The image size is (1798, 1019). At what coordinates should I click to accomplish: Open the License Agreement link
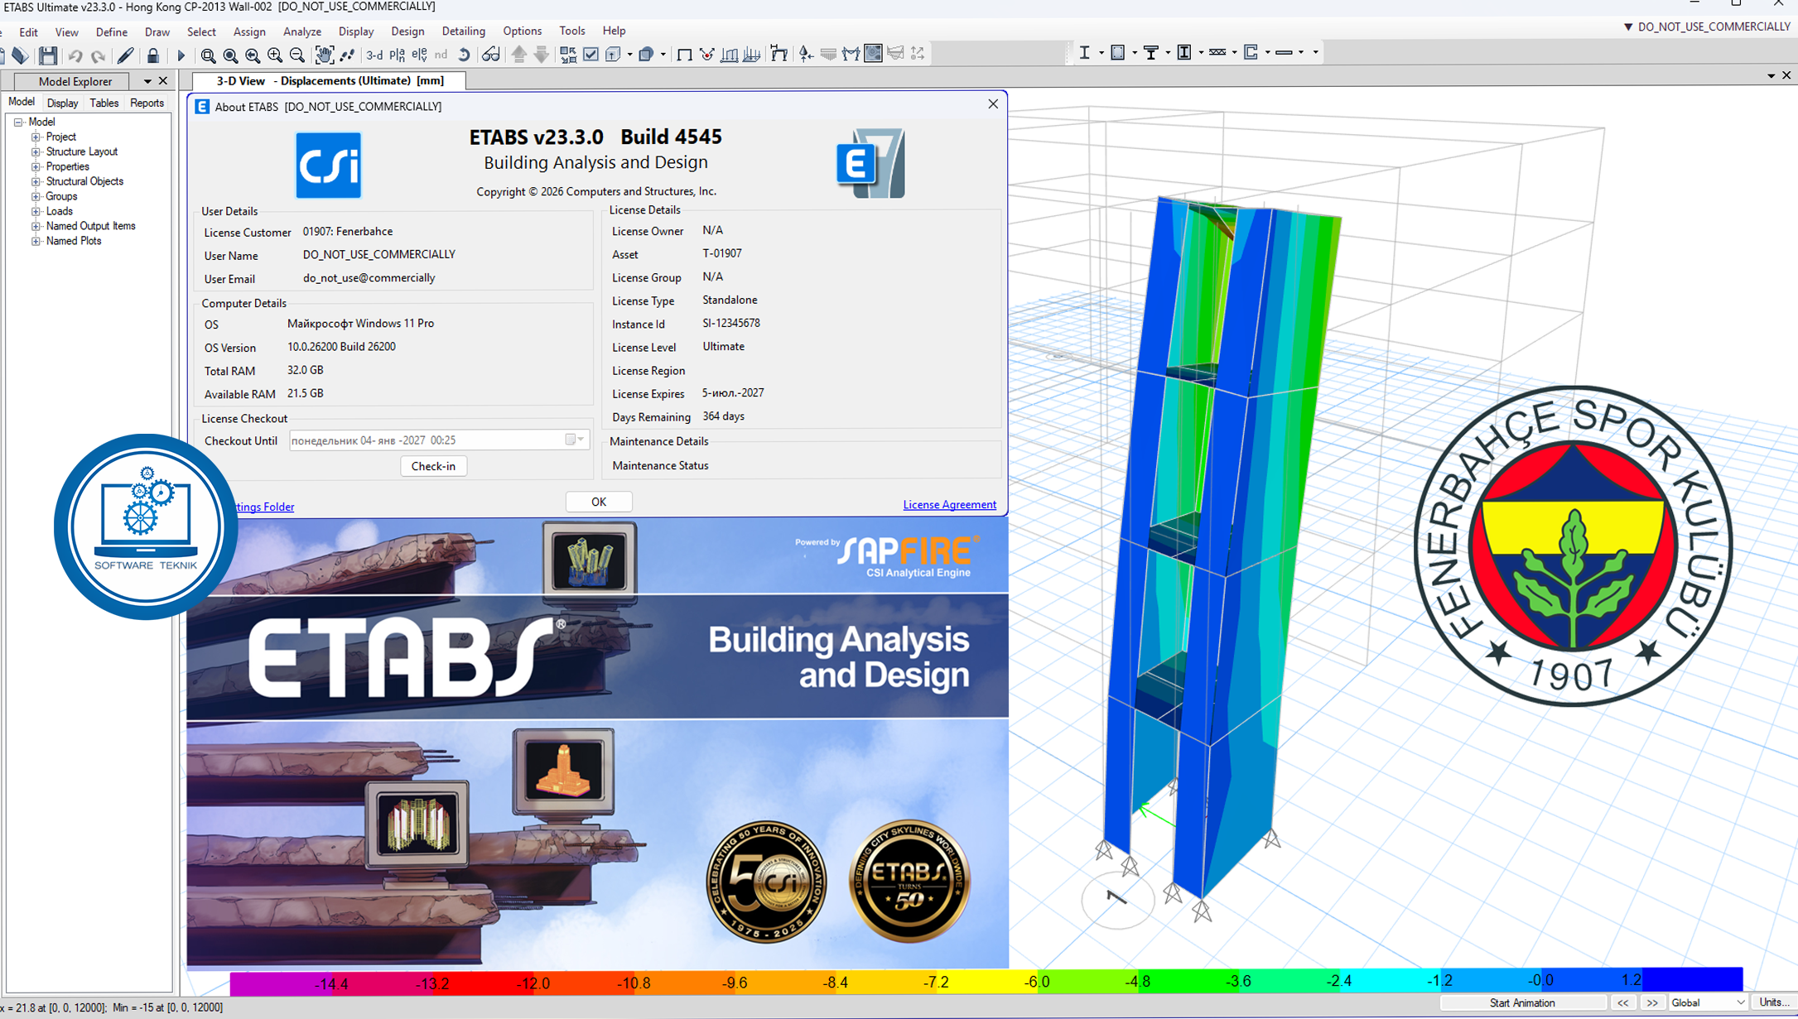pyautogui.click(x=949, y=505)
